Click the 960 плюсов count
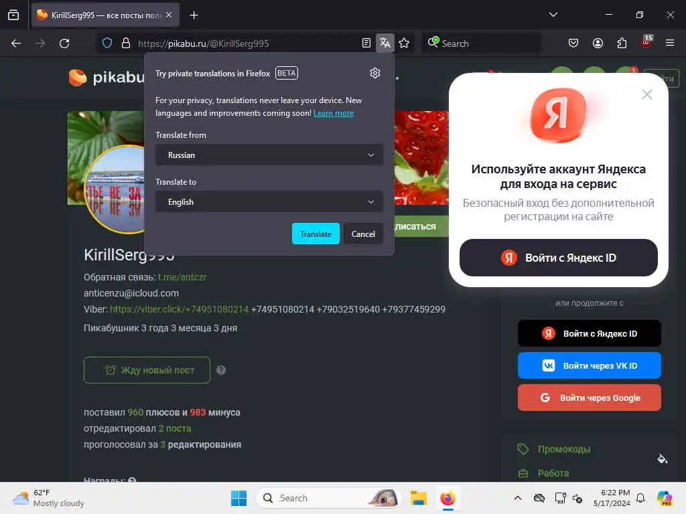 point(135,412)
